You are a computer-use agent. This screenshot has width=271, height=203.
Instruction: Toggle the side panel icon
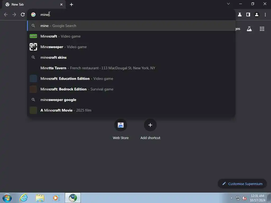(248, 15)
